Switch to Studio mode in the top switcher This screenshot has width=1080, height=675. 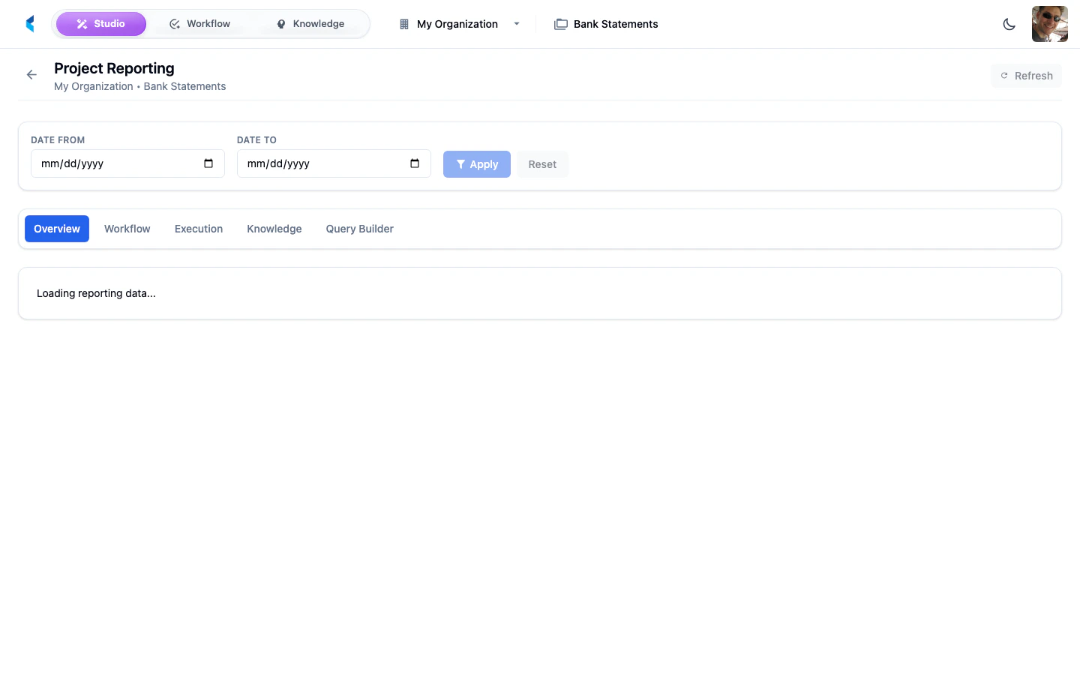(x=101, y=23)
